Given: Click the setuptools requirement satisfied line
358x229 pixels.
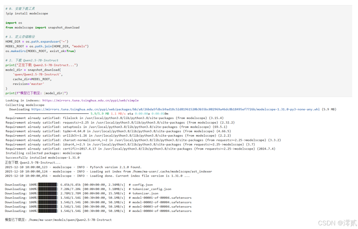Looking at the screenshot, I should click(116, 127).
